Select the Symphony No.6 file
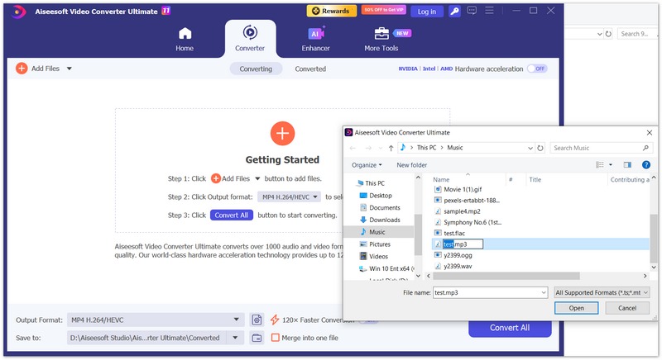662x360 pixels. coord(468,222)
